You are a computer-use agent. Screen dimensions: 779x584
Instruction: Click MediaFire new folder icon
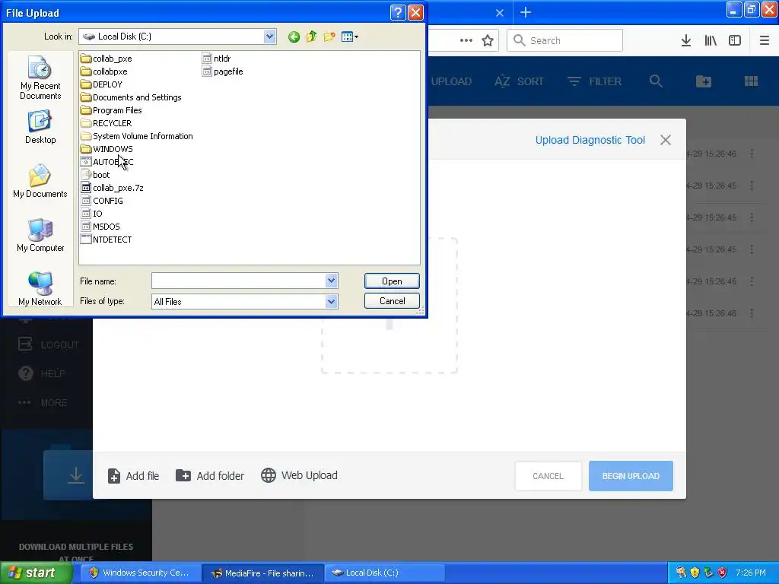point(704,81)
